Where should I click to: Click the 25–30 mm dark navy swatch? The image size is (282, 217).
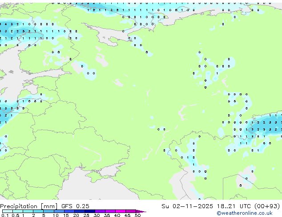pyautogui.click(x=90, y=211)
